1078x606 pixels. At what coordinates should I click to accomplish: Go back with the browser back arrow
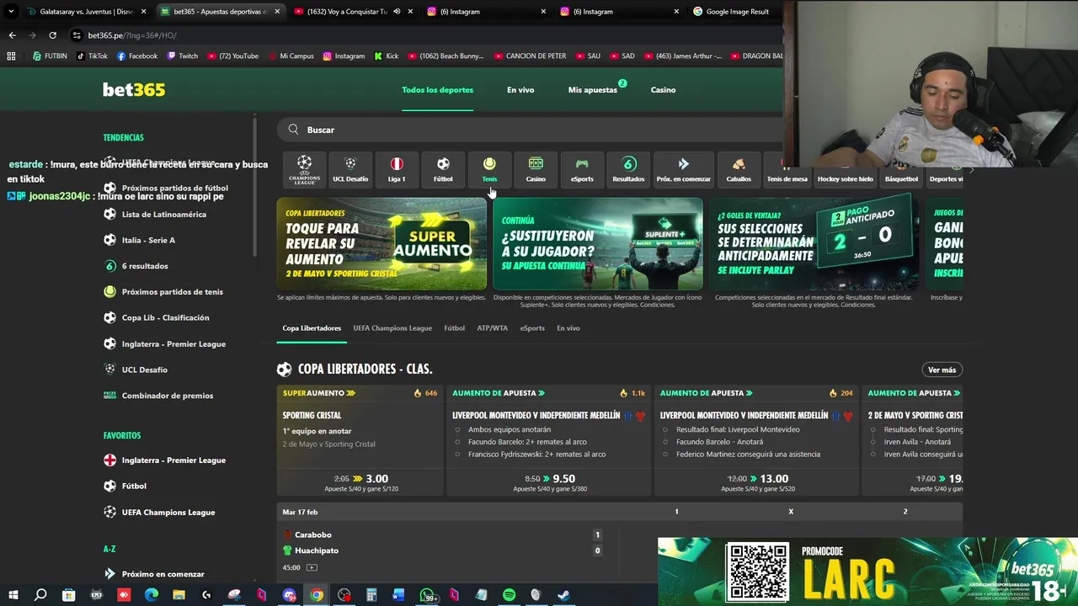coord(12,35)
